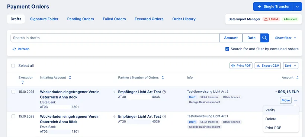Click the Refresh circular arrows icon

14,49
